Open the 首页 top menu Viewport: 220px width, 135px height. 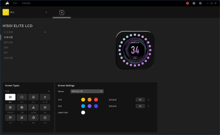[x=15, y=3]
